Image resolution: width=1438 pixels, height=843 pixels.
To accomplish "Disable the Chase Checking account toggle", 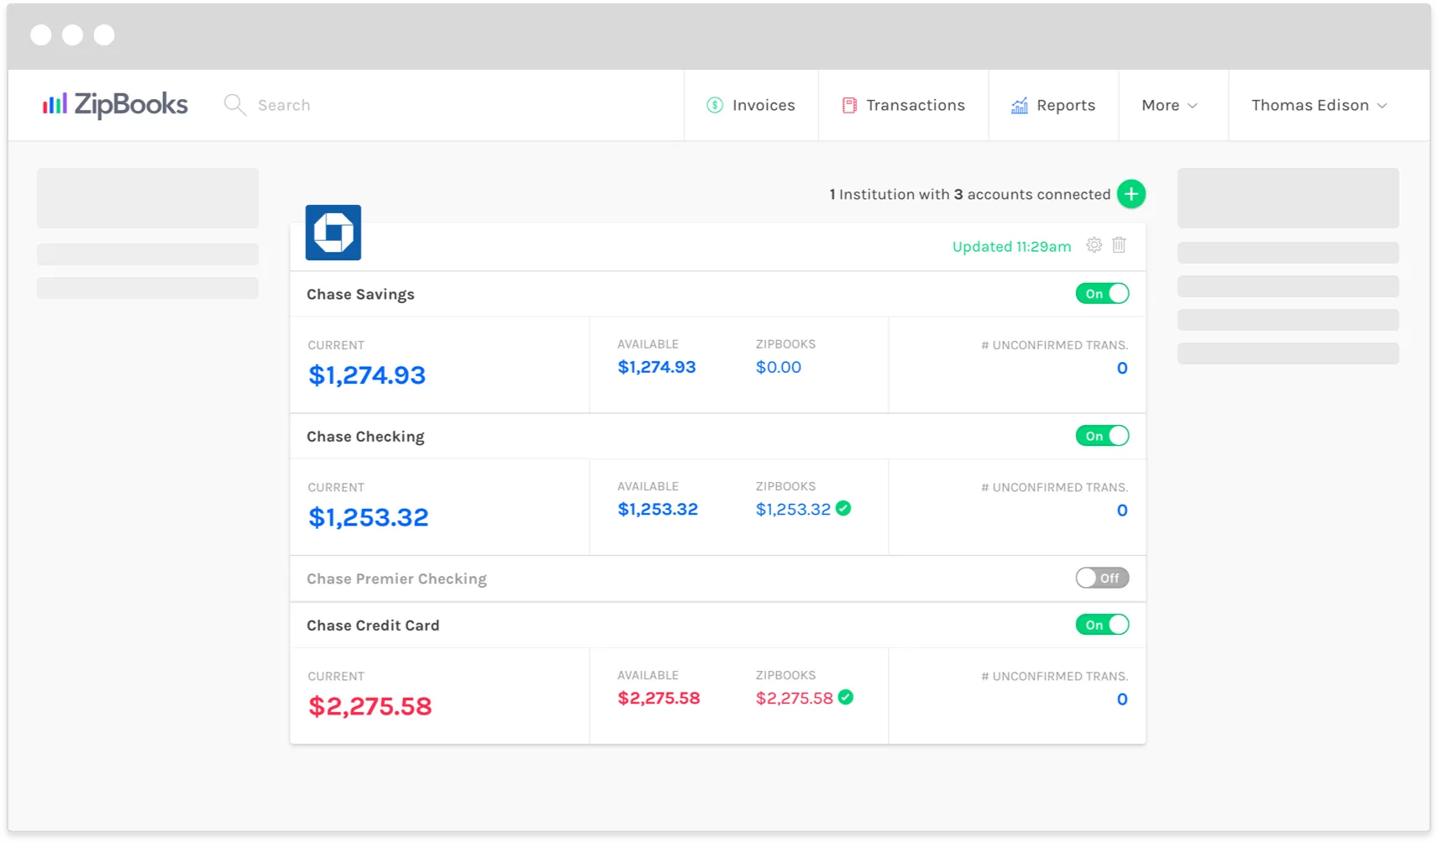I will (1102, 436).
